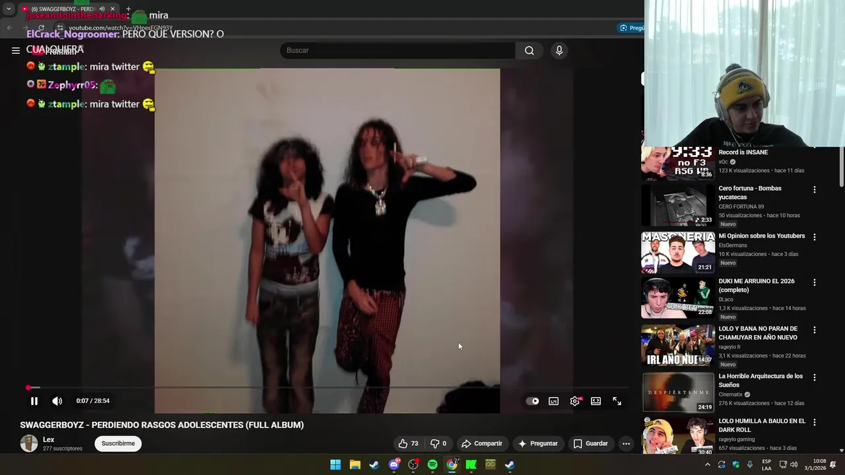This screenshot has width=845, height=475.
Task: Open Kick app from taskbar
Action: tap(471, 464)
